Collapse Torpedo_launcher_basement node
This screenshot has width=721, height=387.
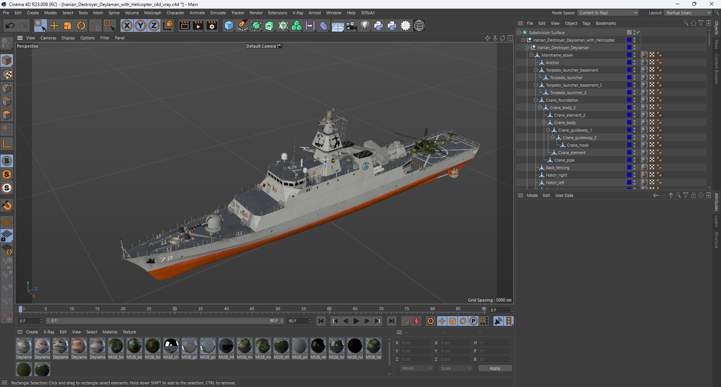pos(536,70)
